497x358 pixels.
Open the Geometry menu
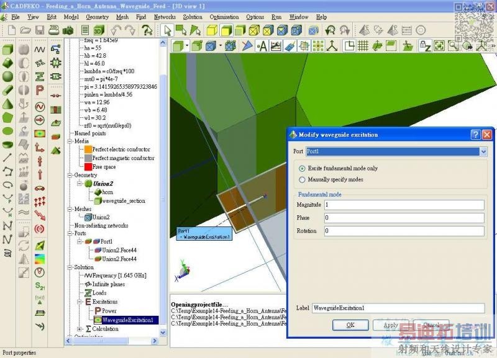(x=97, y=17)
